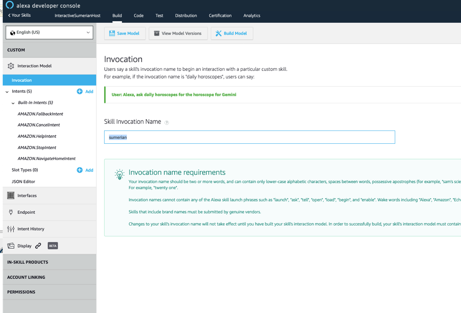461x313 pixels.
Task: Click the BETA badge
Action: click(53, 246)
